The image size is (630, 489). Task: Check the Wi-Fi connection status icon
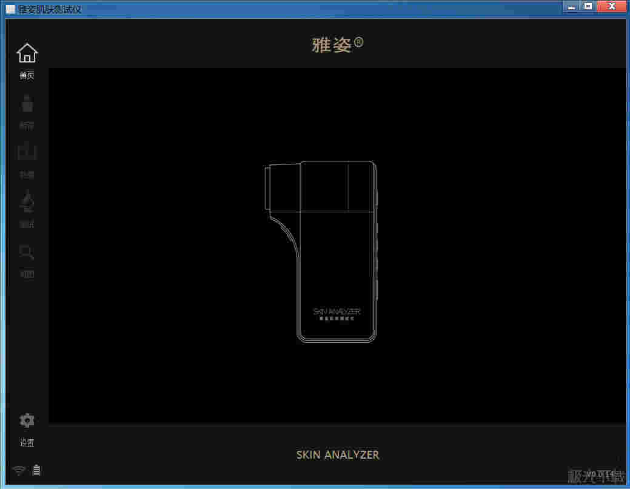[x=18, y=470]
